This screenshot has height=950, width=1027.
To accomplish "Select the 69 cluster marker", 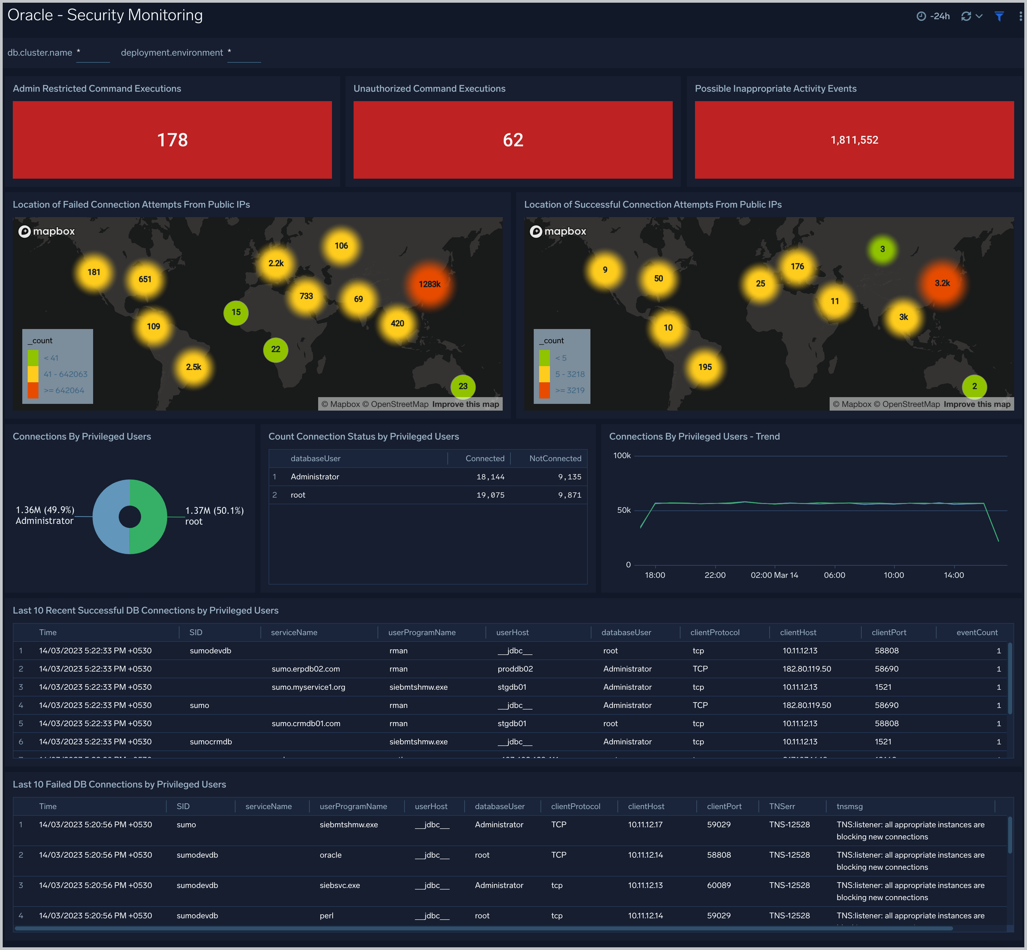I will [359, 299].
